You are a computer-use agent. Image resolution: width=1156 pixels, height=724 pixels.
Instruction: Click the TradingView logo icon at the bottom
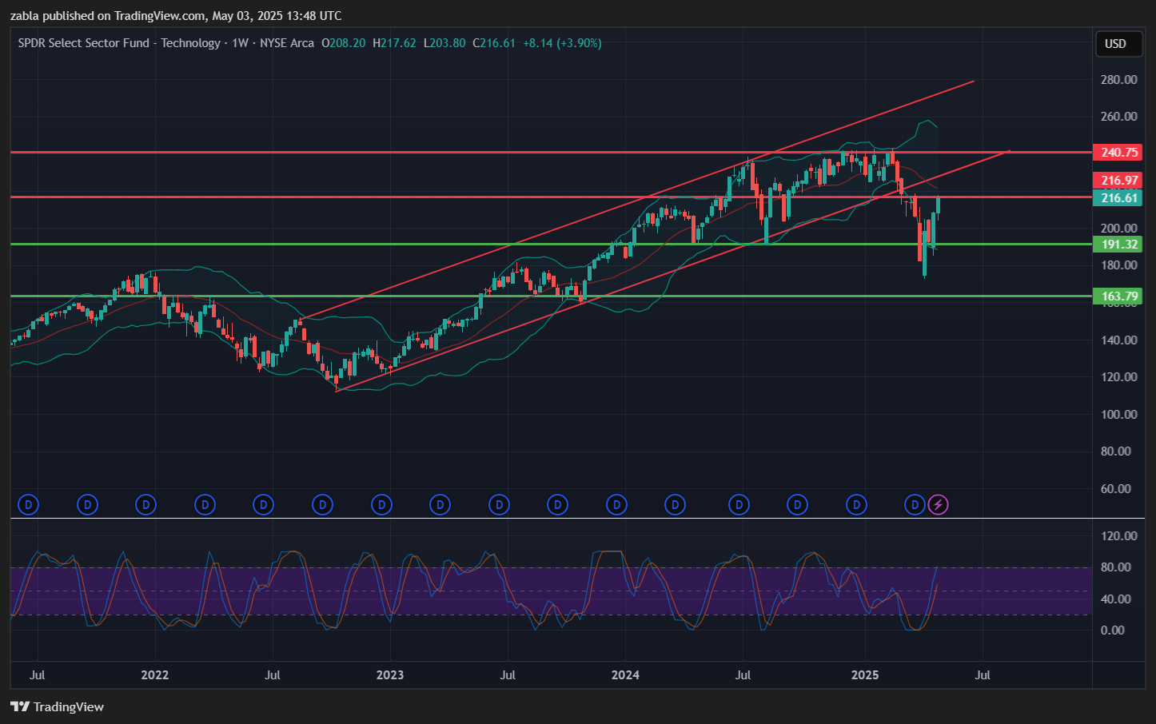click(20, 706)
